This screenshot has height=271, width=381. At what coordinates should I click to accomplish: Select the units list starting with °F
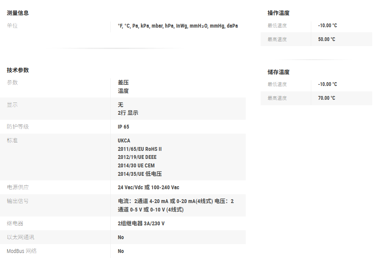(177, 26)
